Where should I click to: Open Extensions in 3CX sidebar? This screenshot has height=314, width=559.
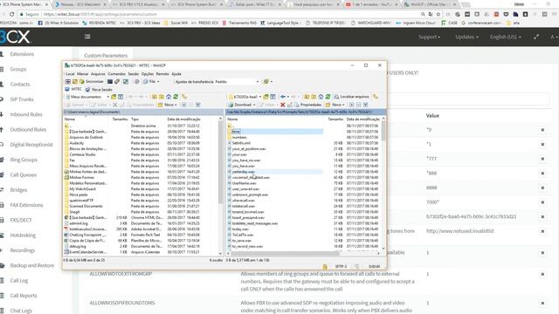point(22,54)
